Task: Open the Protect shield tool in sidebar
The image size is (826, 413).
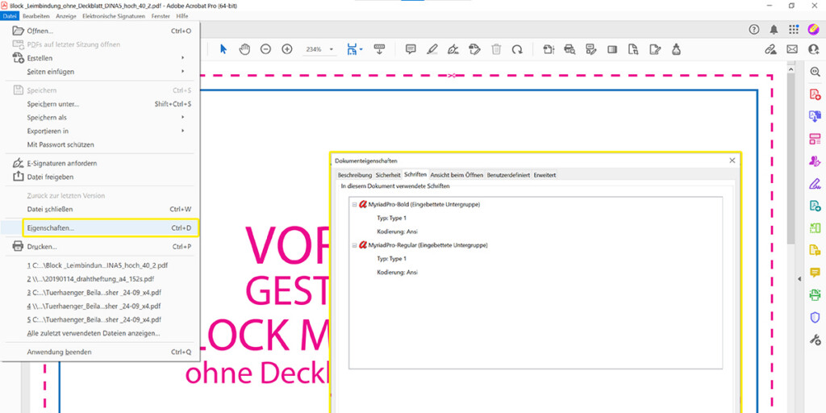Action: tap(815, 317)
